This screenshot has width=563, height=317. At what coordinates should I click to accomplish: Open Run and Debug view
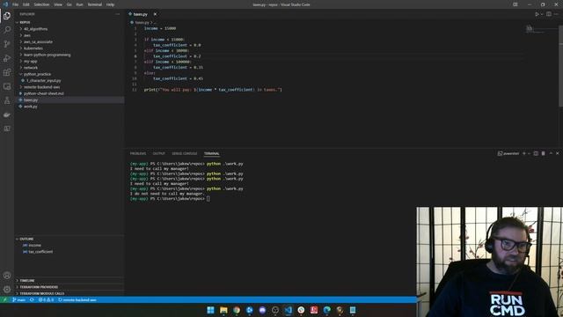(7, 58)
